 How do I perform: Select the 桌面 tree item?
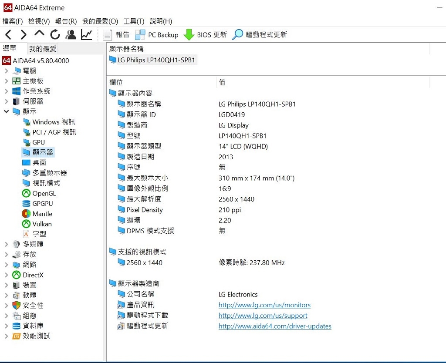tap(34, 163)
